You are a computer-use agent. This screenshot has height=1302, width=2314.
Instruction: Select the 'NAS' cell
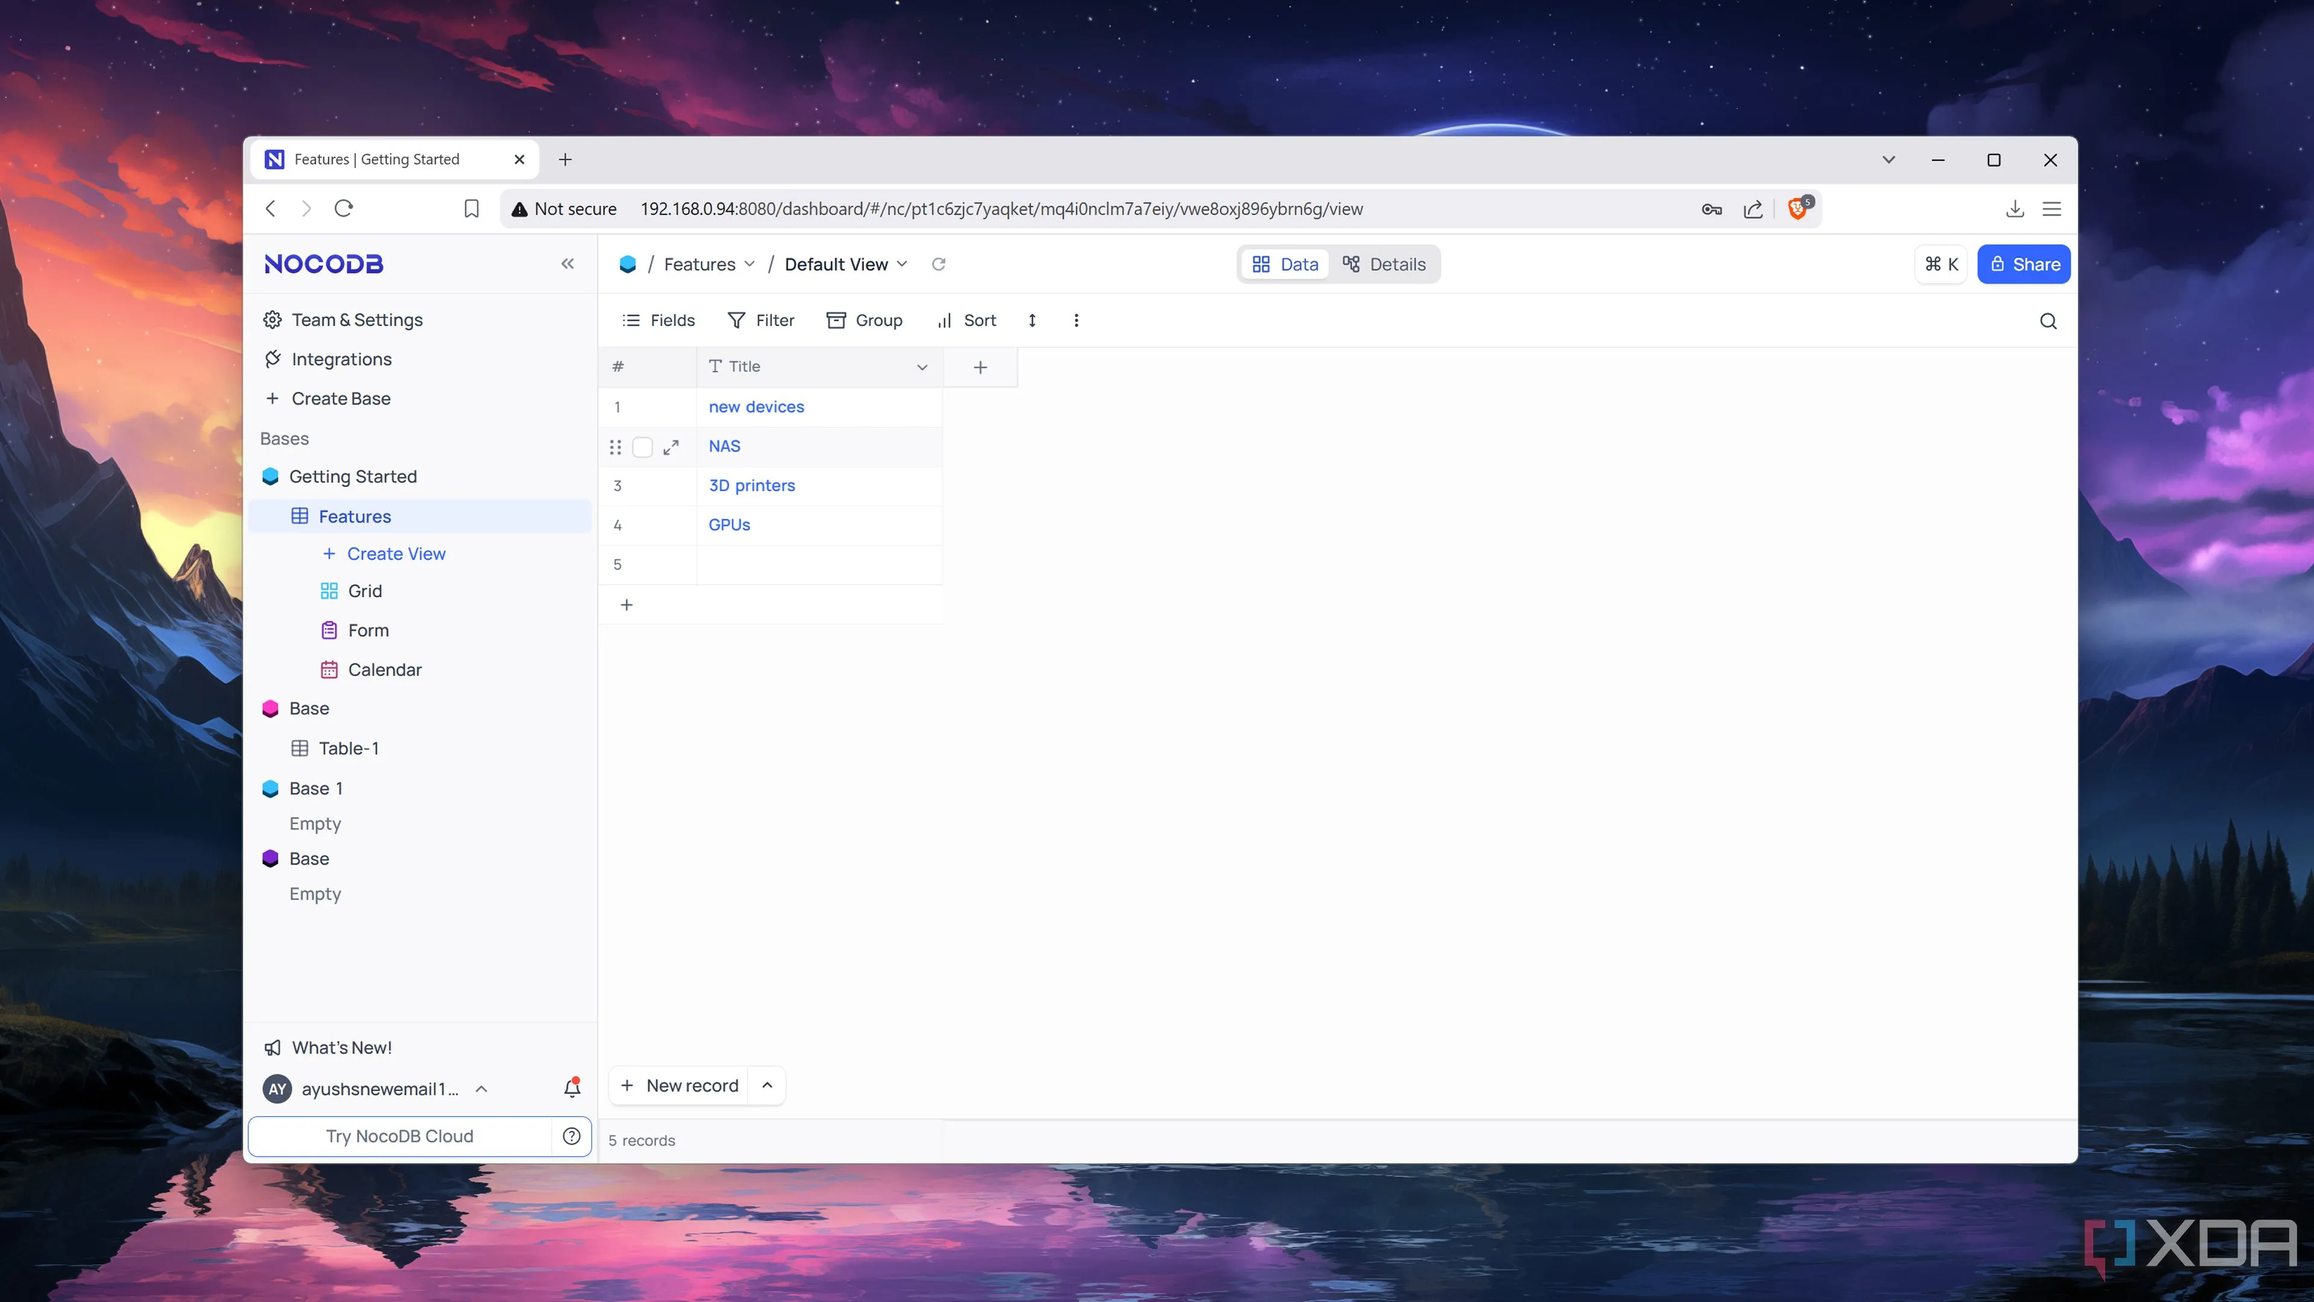point(820,447)
